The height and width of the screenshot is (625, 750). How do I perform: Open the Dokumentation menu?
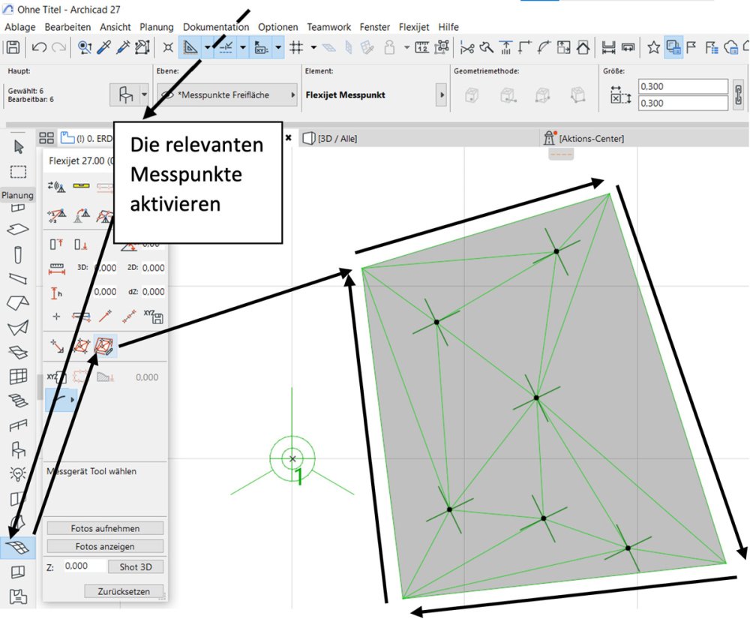point(216,27)
